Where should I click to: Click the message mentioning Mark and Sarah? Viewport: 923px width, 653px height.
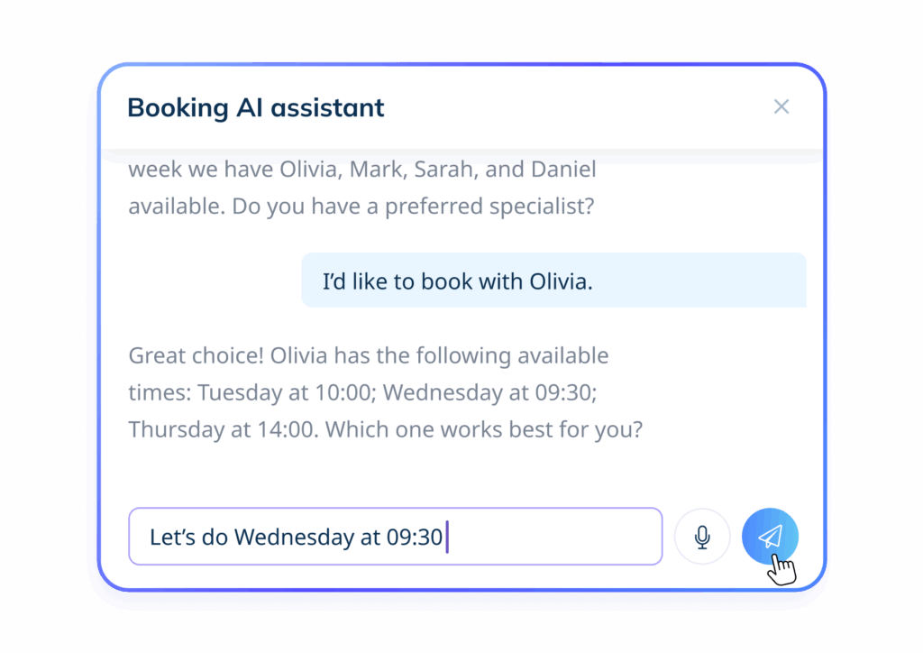(x=362, y=187)
